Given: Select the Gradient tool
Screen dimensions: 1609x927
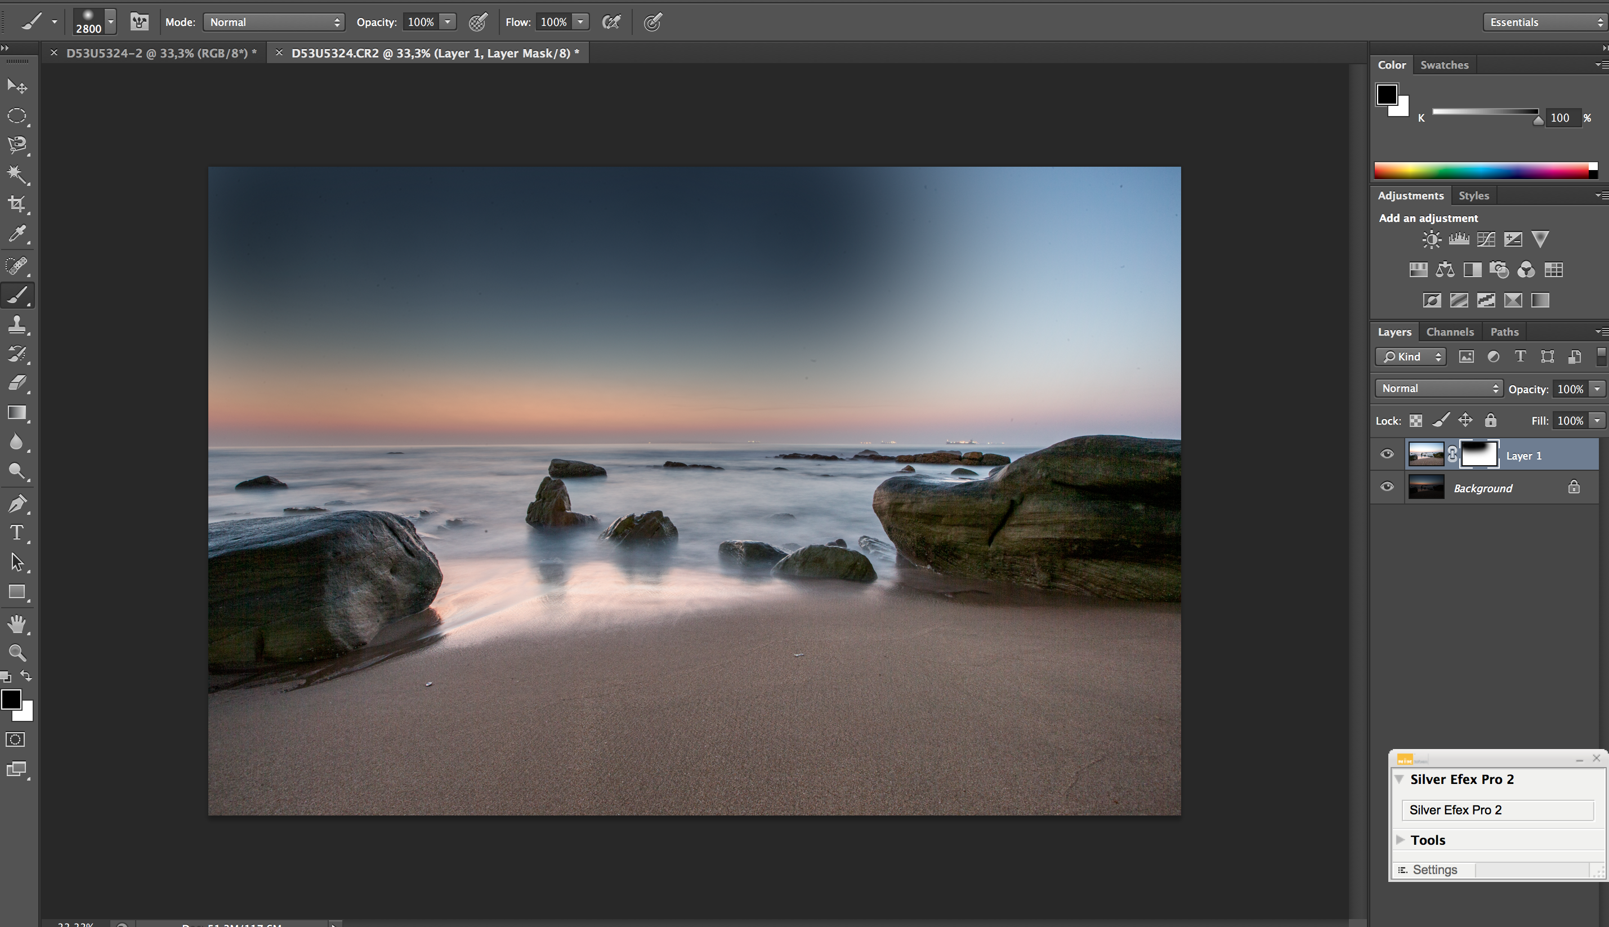Looking at the screenshot, I should (17, 413).
